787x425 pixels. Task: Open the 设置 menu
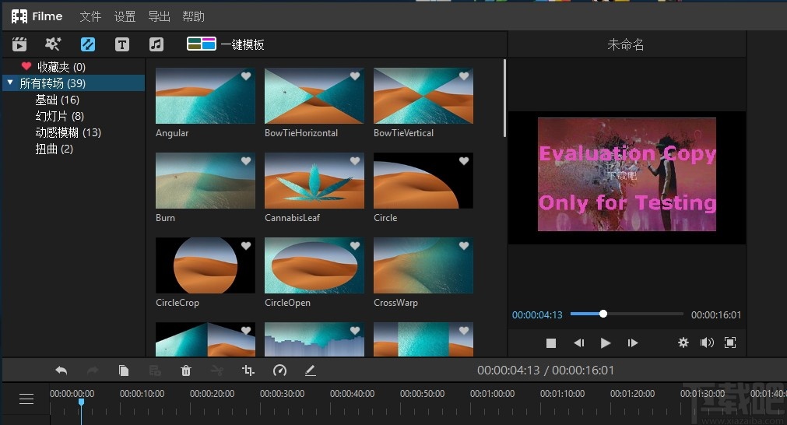(x=125, y=16)
